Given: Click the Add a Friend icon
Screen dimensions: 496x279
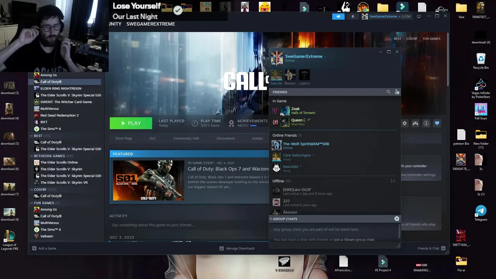Looking at the screenshot, I should (397, 92).
